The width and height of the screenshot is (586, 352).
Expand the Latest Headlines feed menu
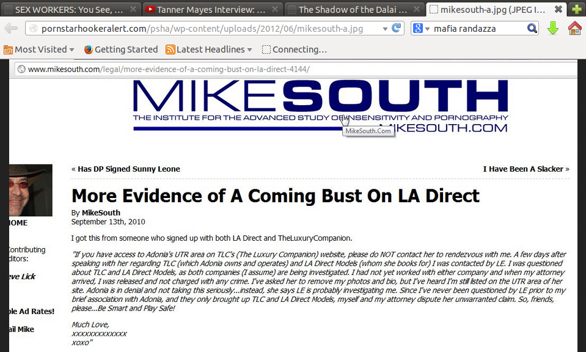tap(250, 50)
